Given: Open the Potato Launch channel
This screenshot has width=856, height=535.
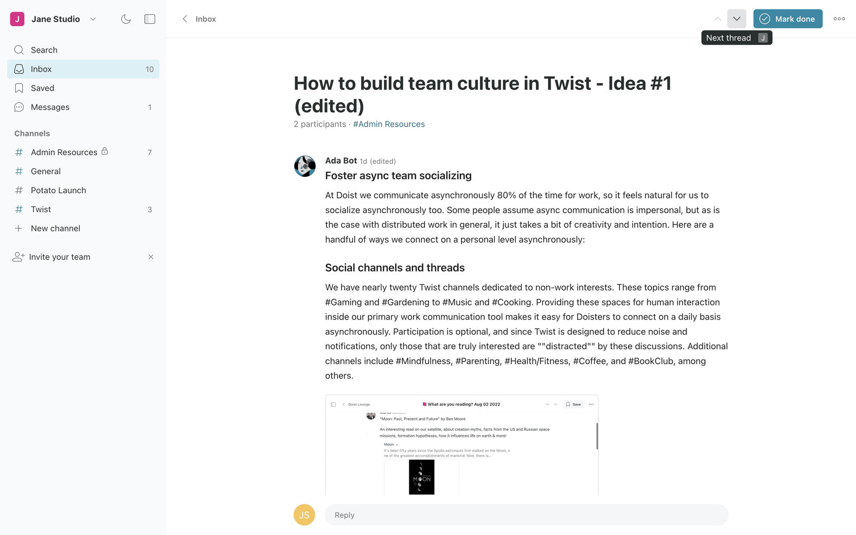Looking at the screenshot, I should 83,190.
